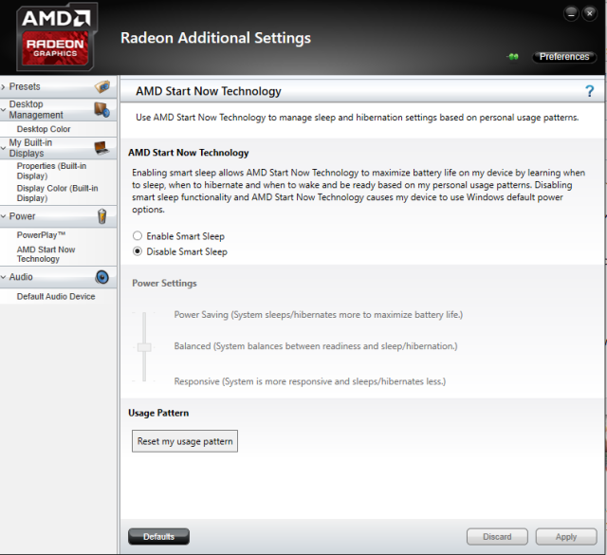Open Default Audio Device page
Viewport: 607px width, 555px height.
tap(56, 296)
